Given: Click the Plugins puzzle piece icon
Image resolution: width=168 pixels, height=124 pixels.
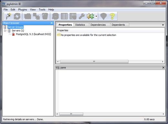Looking at the screenshot, I should point(90,16).
